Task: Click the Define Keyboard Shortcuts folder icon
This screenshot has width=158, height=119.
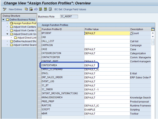Action: click(x=12, y=41)
